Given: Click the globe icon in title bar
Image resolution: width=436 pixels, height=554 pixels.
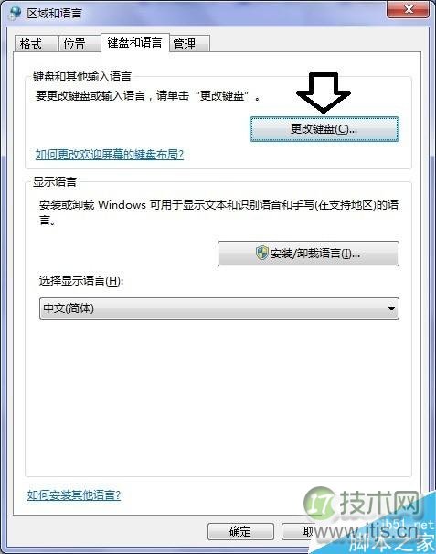Looking at the screenshot, I should click(x=15, y=14).
